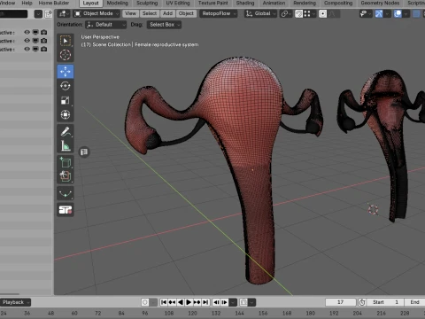The height and width of the screenshot is (319, 425).
Task: Jump to the first frame
Action: (x=164, y=302)
